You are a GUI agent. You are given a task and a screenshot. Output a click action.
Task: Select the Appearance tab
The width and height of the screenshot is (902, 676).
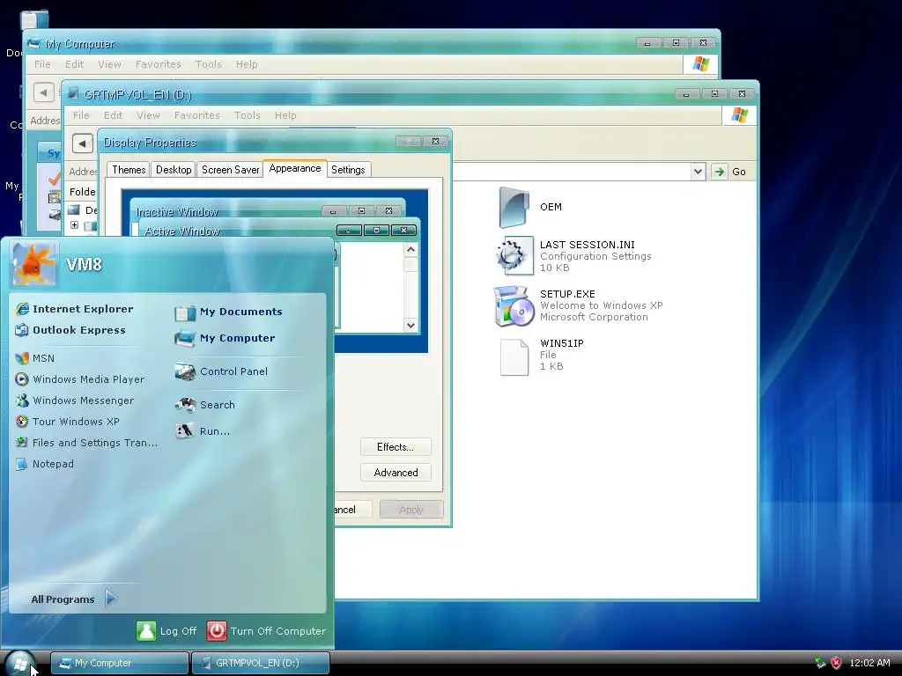295,168
